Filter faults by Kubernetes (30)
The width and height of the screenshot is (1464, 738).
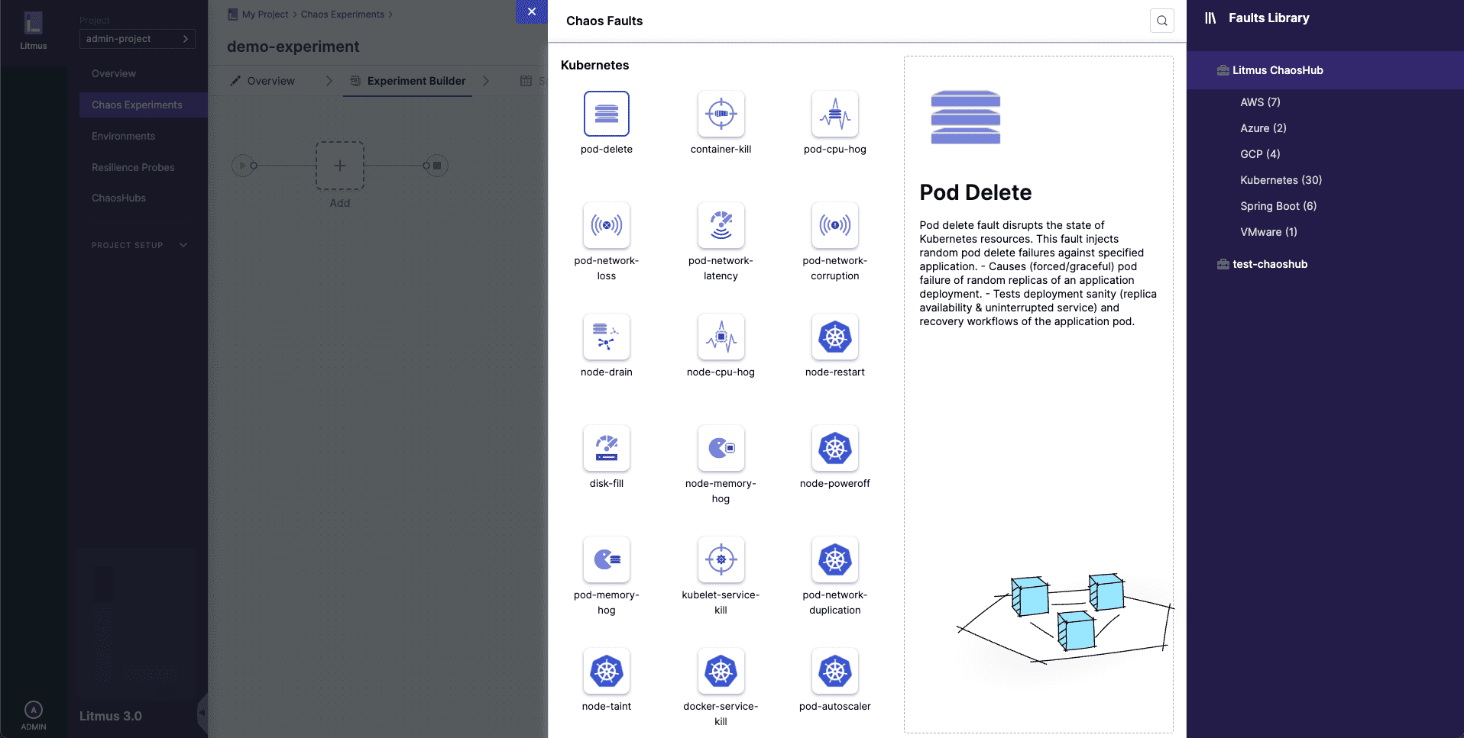pyautogui.click(x=1281, y=180)
